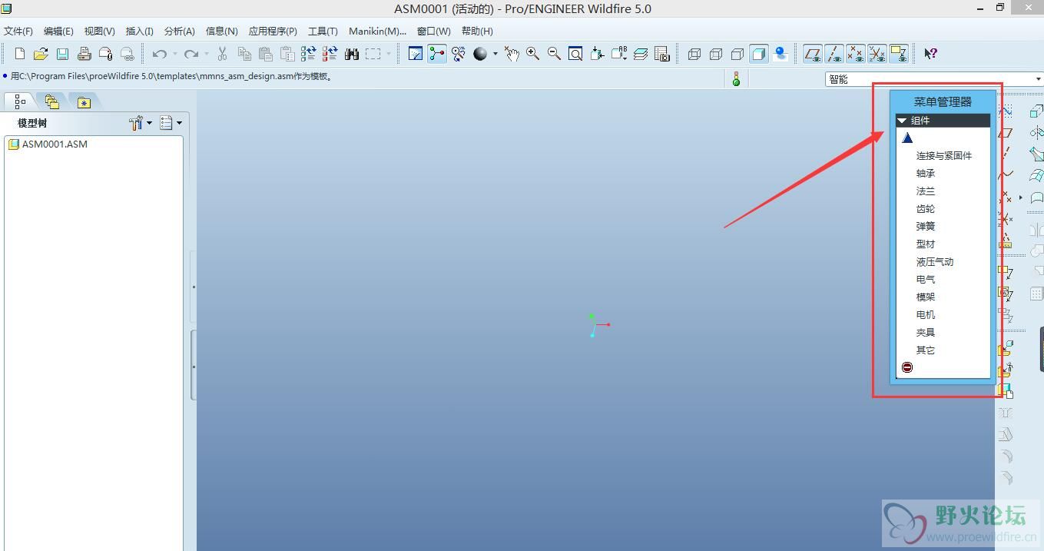The image size is (1044, 551).
Task: Create a new file with the New icon
Action: click(20, 54)
